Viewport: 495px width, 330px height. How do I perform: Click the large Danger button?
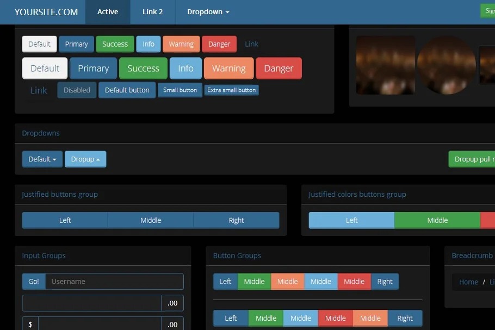[x=279, y=69]
